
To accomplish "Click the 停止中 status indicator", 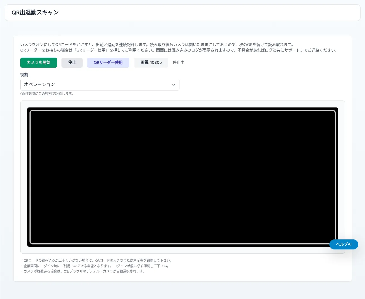I will [178, 62].
